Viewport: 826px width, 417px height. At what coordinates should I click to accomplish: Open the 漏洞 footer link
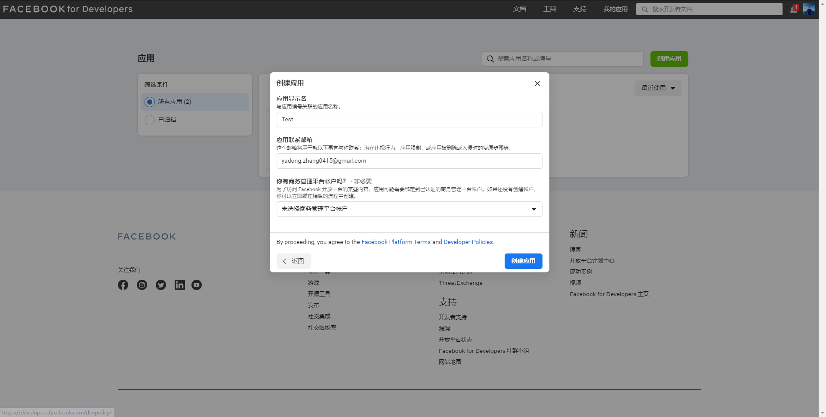[444, 328]
